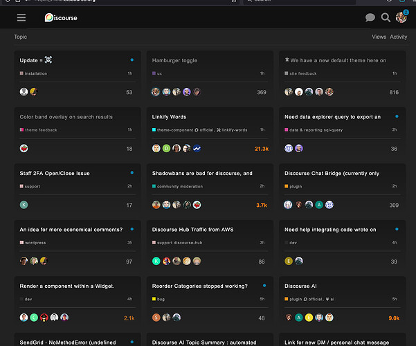Image resolution: width=416 pixels, height=346 pixels.
Task: Open 'Discourse AI Topic Summary' topic
Action: [x=204, y=343]
